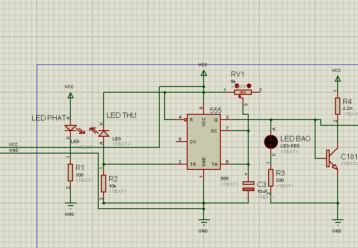Click the GND terminal below the transistor
The width and height of the screenshot is (358, 248).
(338, 222)
